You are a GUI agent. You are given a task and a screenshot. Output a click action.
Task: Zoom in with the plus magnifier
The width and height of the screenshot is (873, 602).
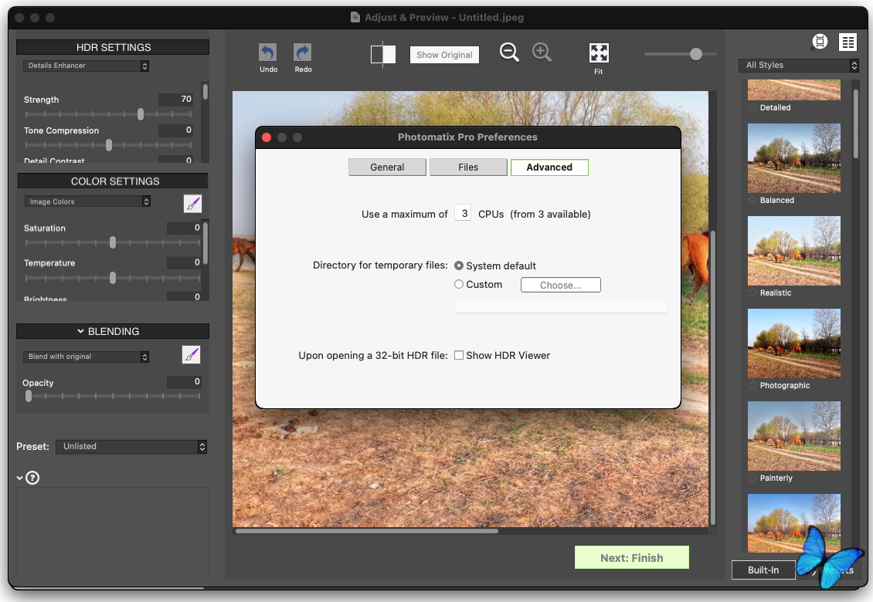tap(542, 52)
